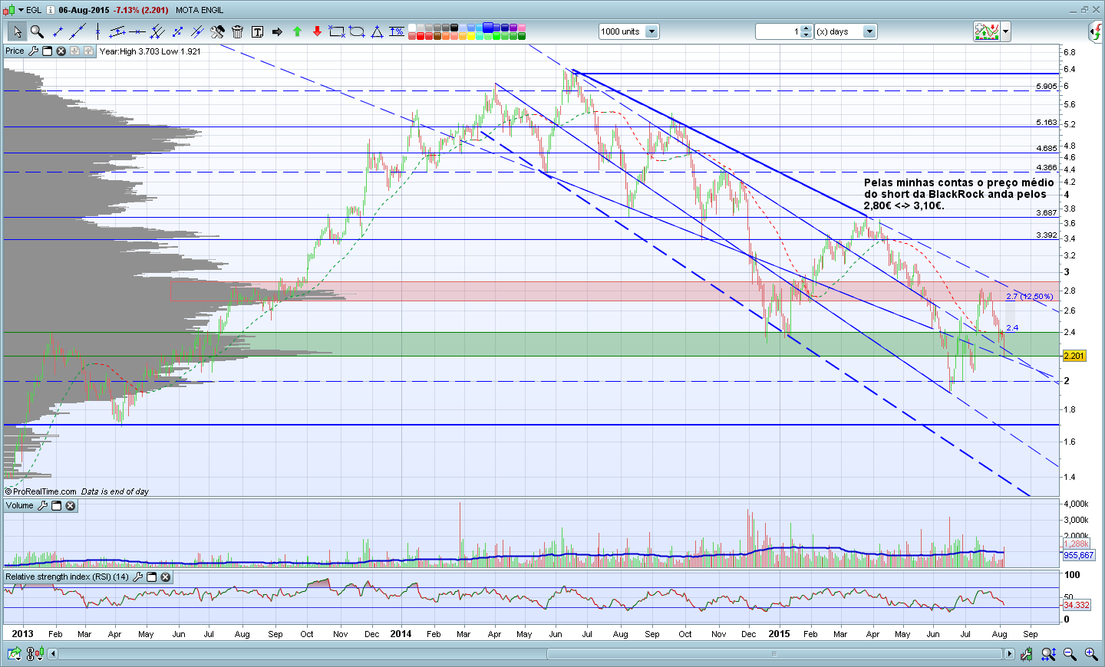Viewport: 1105px width, 667px height.
Task: Close the RSI indicator panel
Action: point(165,577)
